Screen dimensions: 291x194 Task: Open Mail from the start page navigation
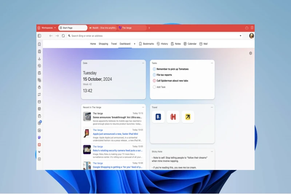pos(203,44)
